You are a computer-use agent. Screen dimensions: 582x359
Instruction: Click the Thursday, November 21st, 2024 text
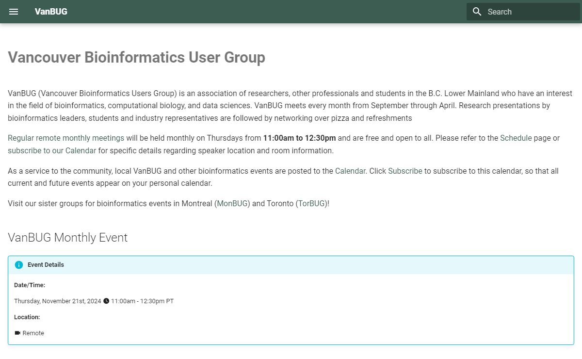point(58,301)
